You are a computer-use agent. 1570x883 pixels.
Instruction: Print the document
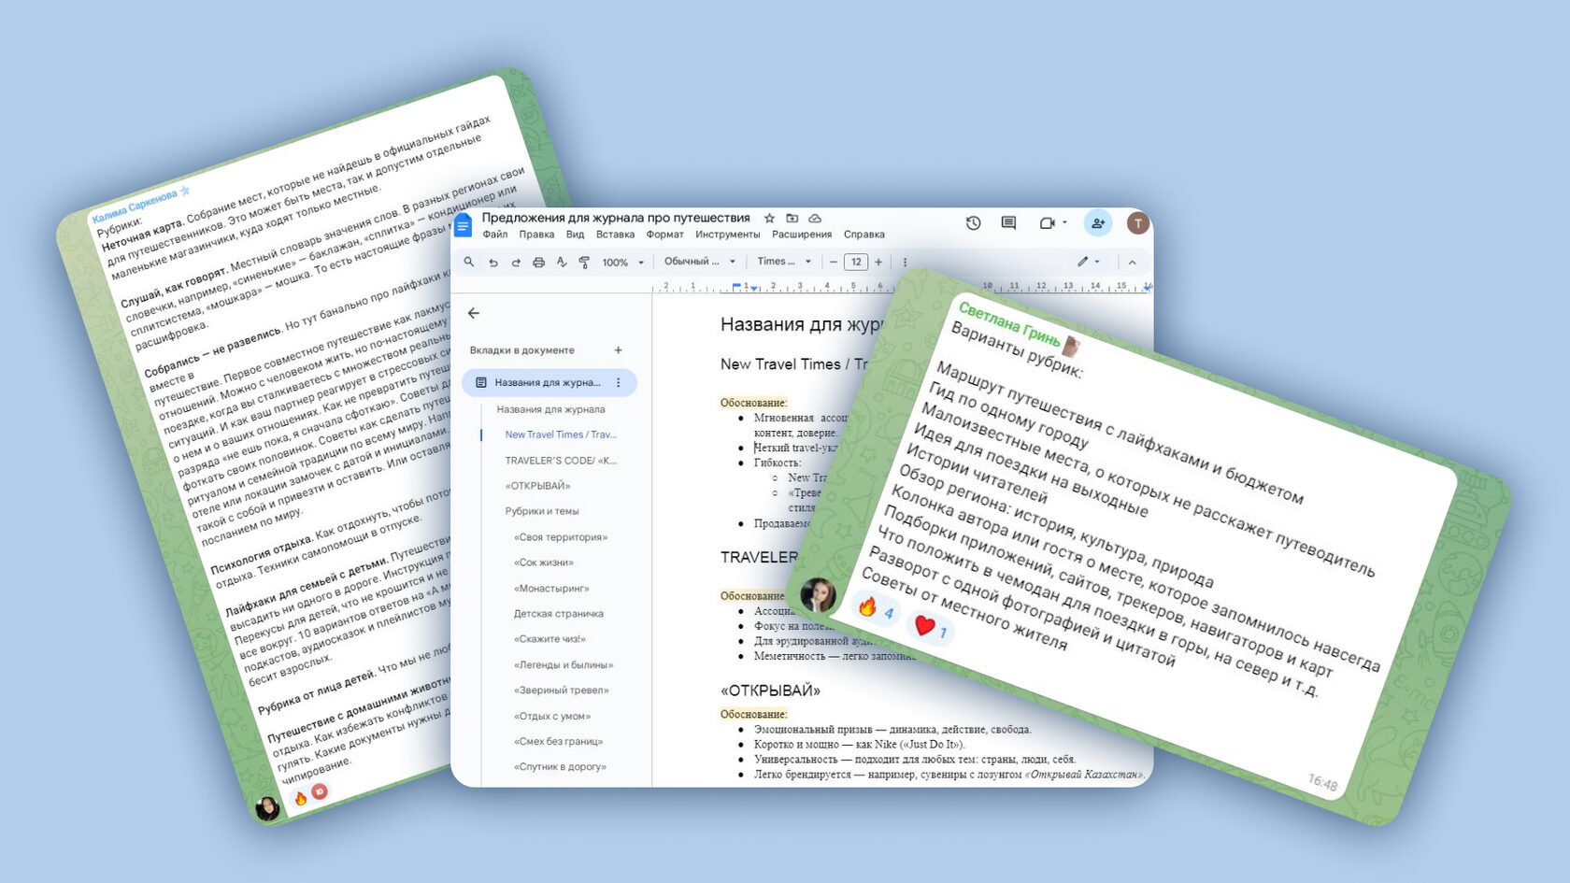tap(539, 263)
